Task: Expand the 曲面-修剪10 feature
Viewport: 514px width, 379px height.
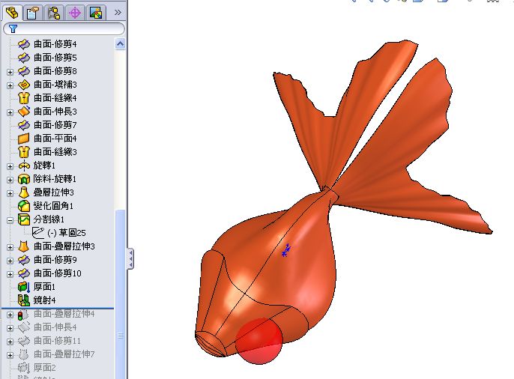Action: [10, 274]
